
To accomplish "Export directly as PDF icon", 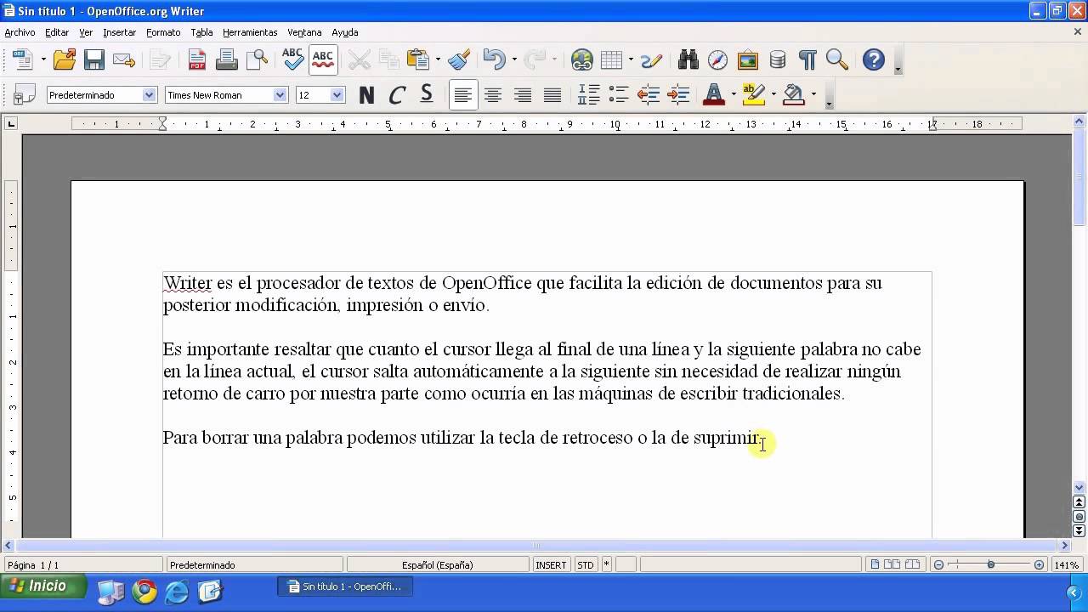I will tap(197, 59).
